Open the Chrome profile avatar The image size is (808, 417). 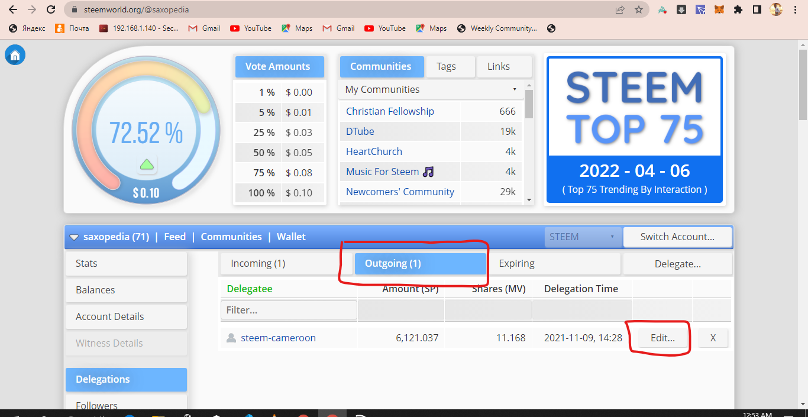point(776,9)
